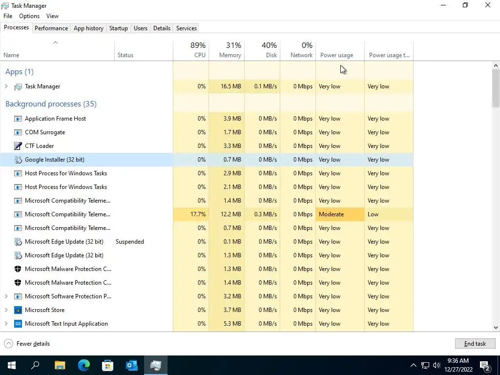Open Outlook from the taskbar
The height and width of the screenshot is (375, 500).
click(132, 365)
